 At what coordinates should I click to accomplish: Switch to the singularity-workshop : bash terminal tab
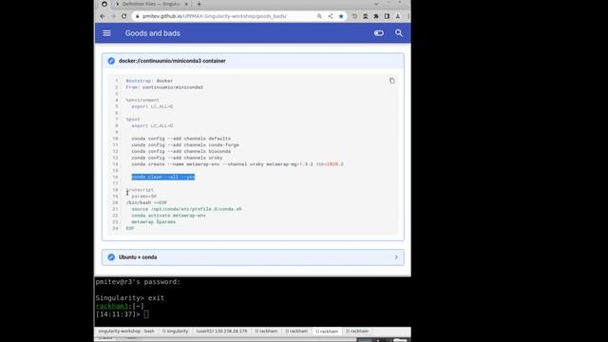[x=126, y=332]
